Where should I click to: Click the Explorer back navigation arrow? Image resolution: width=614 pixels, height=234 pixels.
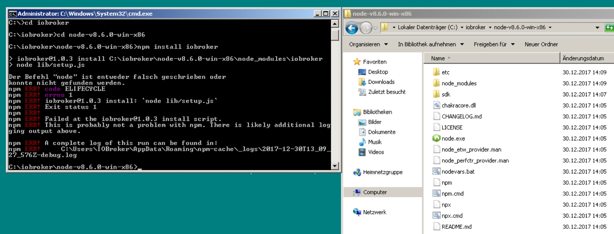pyautogui.click(x=352, y=28)
